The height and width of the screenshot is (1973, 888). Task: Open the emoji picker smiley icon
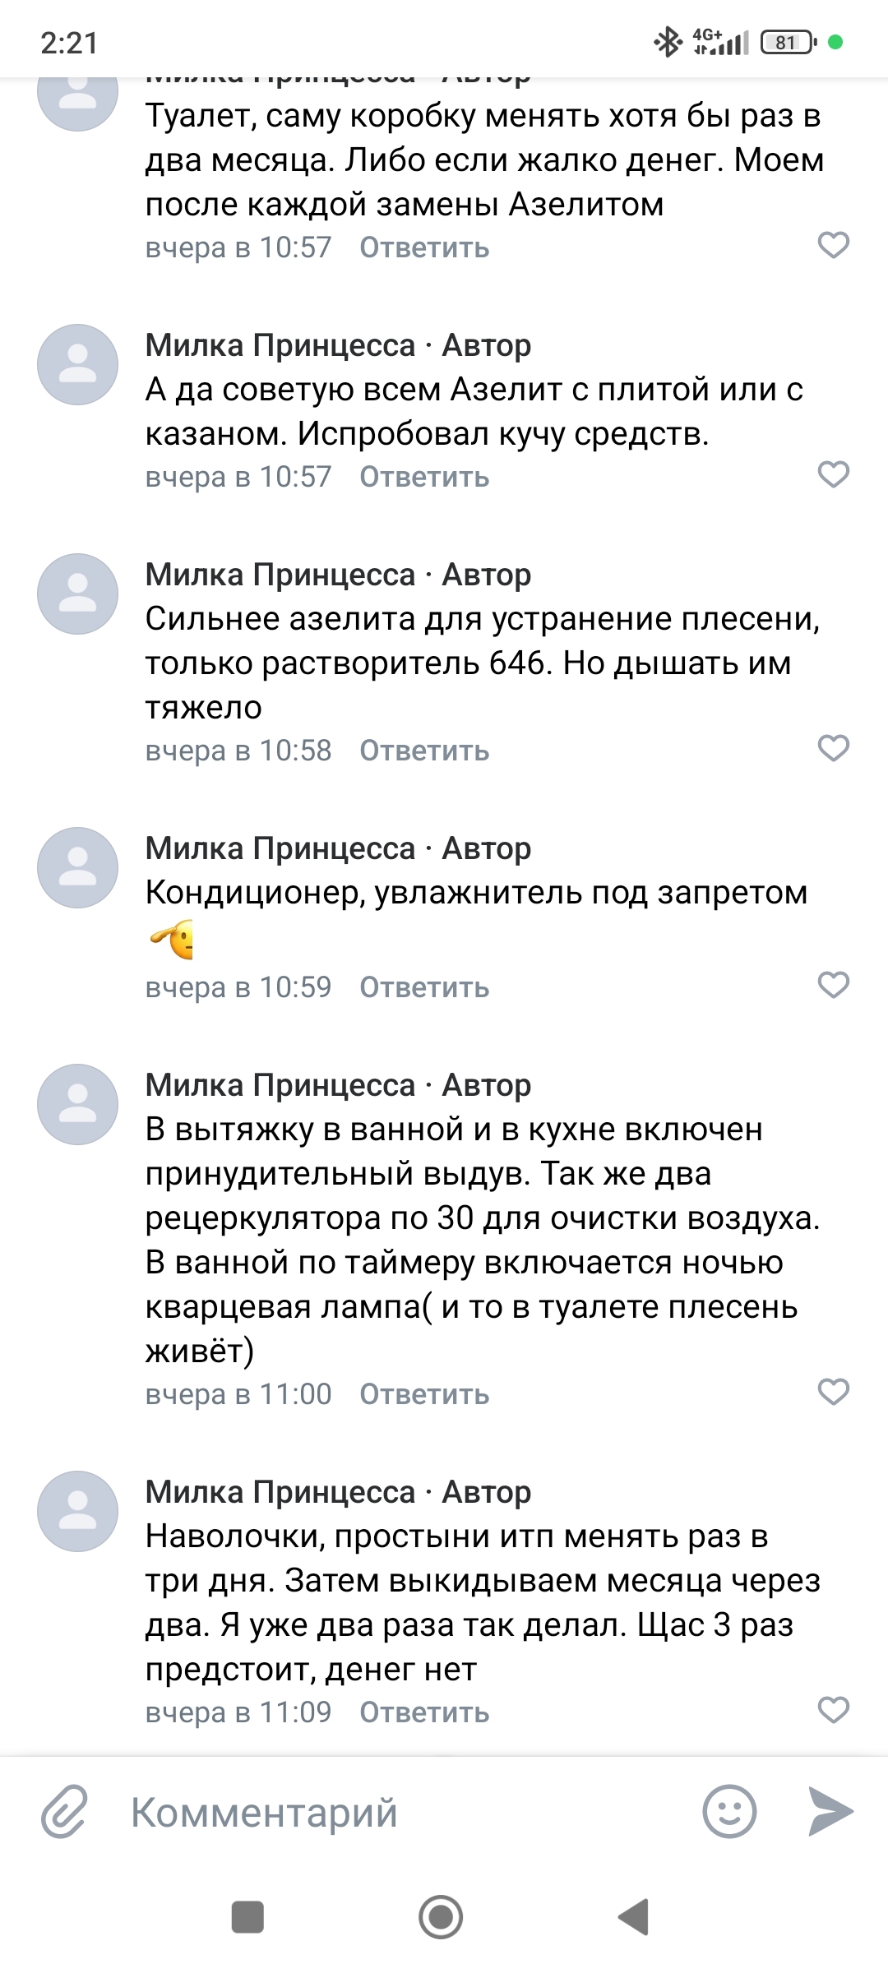[728, 1811]
